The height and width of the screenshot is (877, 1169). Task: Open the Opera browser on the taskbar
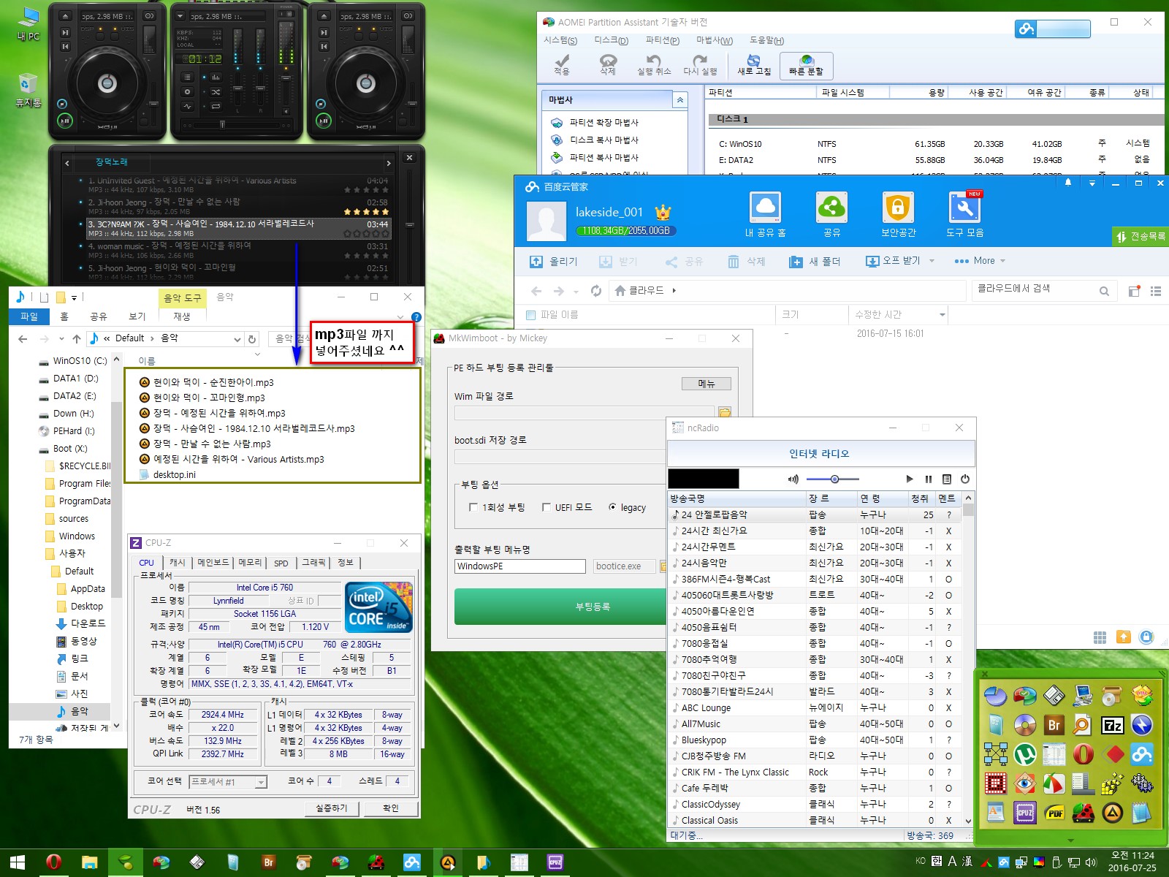[x=53, y=862]
